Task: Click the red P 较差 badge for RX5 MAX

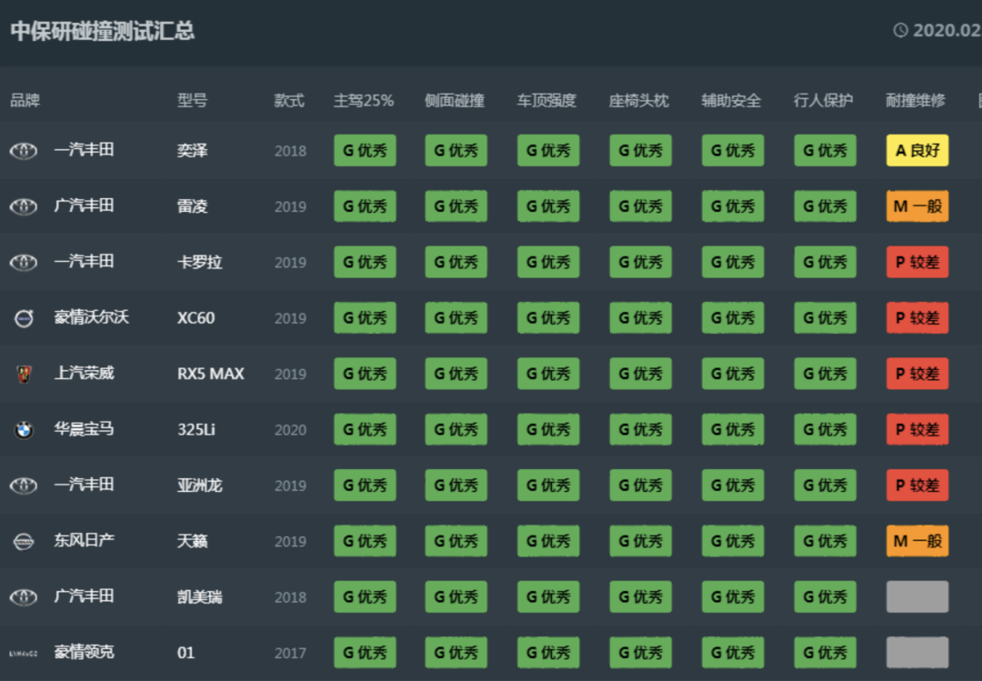Action: click(917, 374)
